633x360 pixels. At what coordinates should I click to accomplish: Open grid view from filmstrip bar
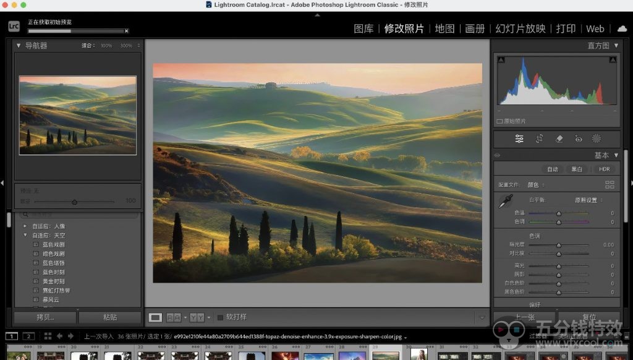pyautogui.click(x=48, y=336)
